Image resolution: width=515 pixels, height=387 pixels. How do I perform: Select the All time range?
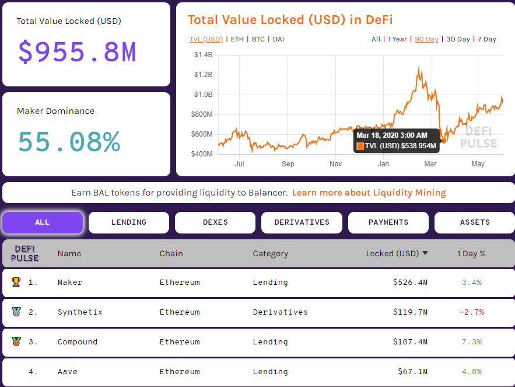tap(376, 39)
